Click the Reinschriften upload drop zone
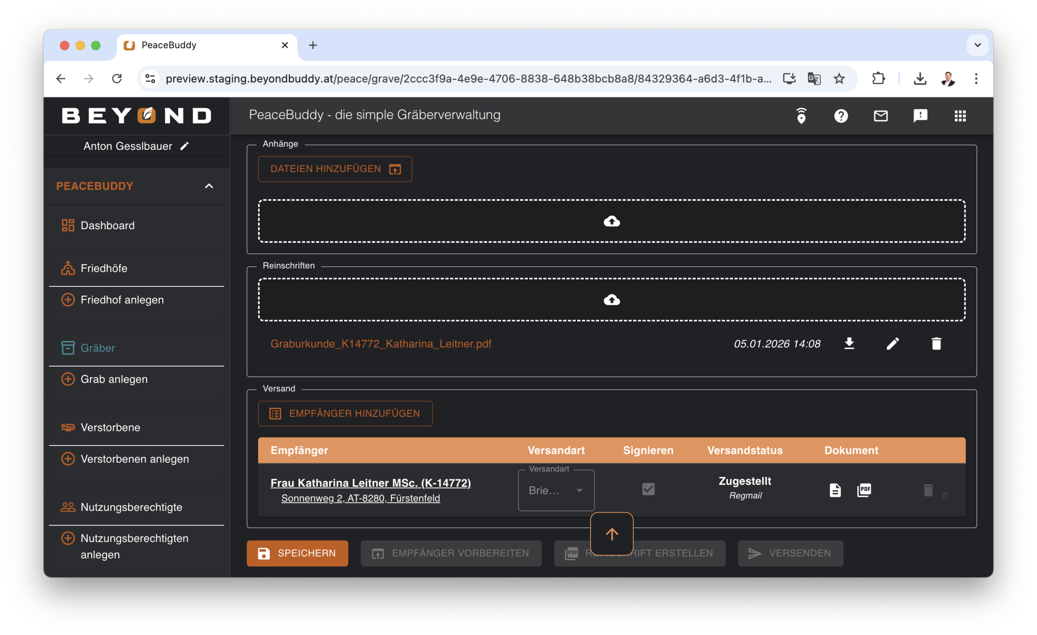 pyautogui.click(x=612, y=300)
